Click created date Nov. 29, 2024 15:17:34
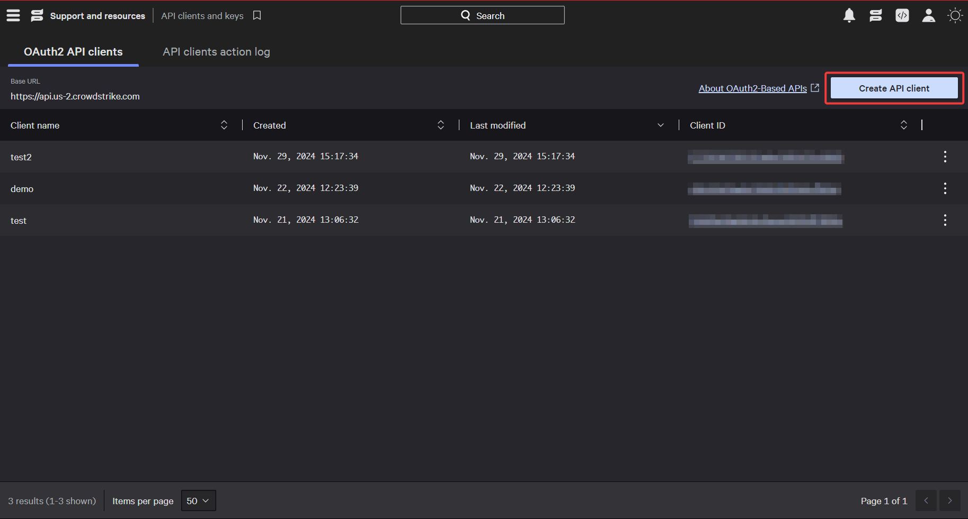Screen dimensions: 968x519 click(306, 156)
